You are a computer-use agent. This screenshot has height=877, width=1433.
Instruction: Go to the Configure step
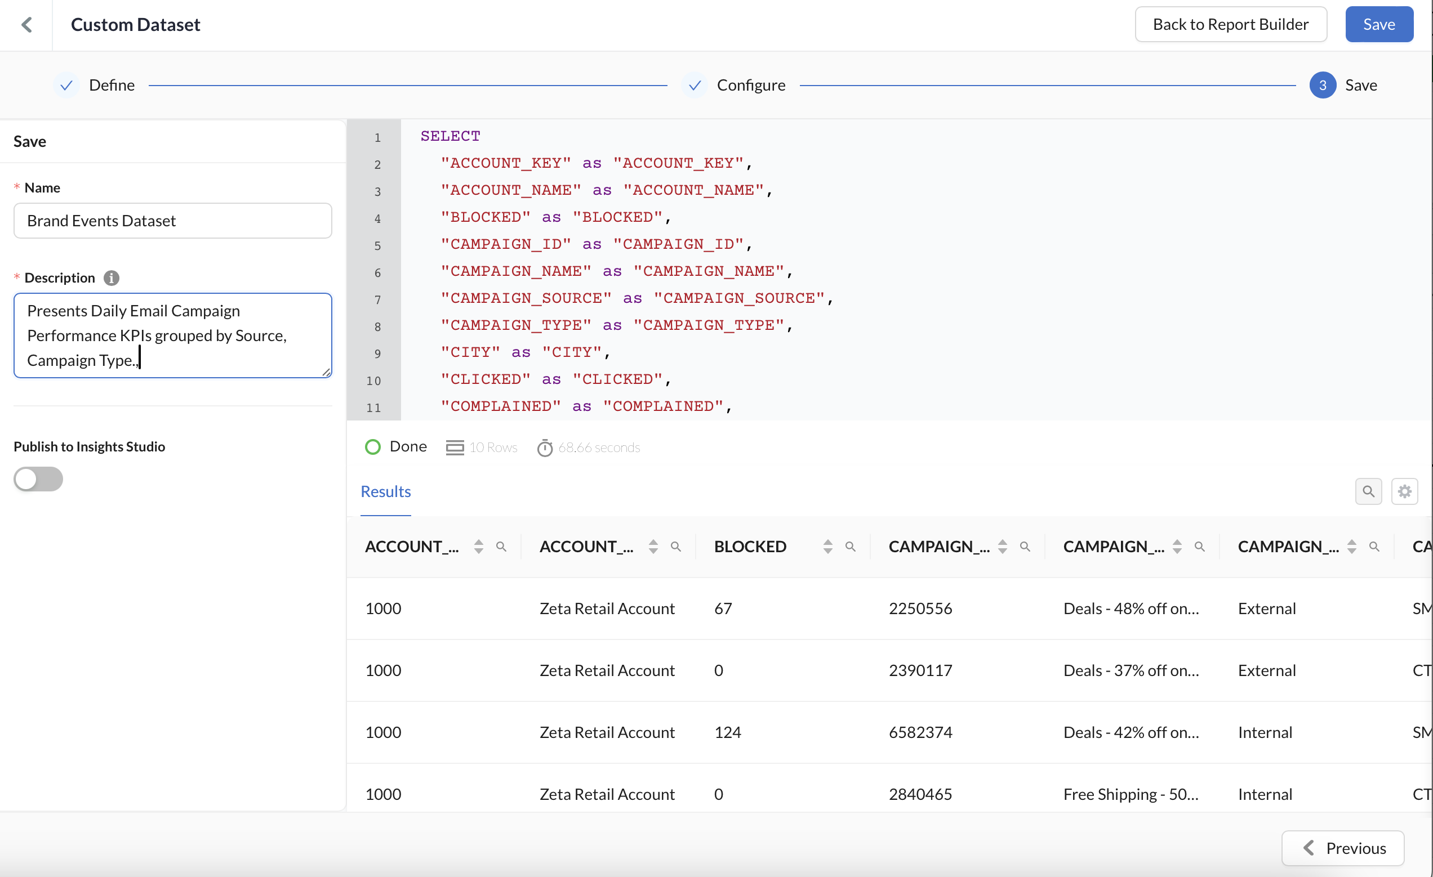click(x=750, y=85)
